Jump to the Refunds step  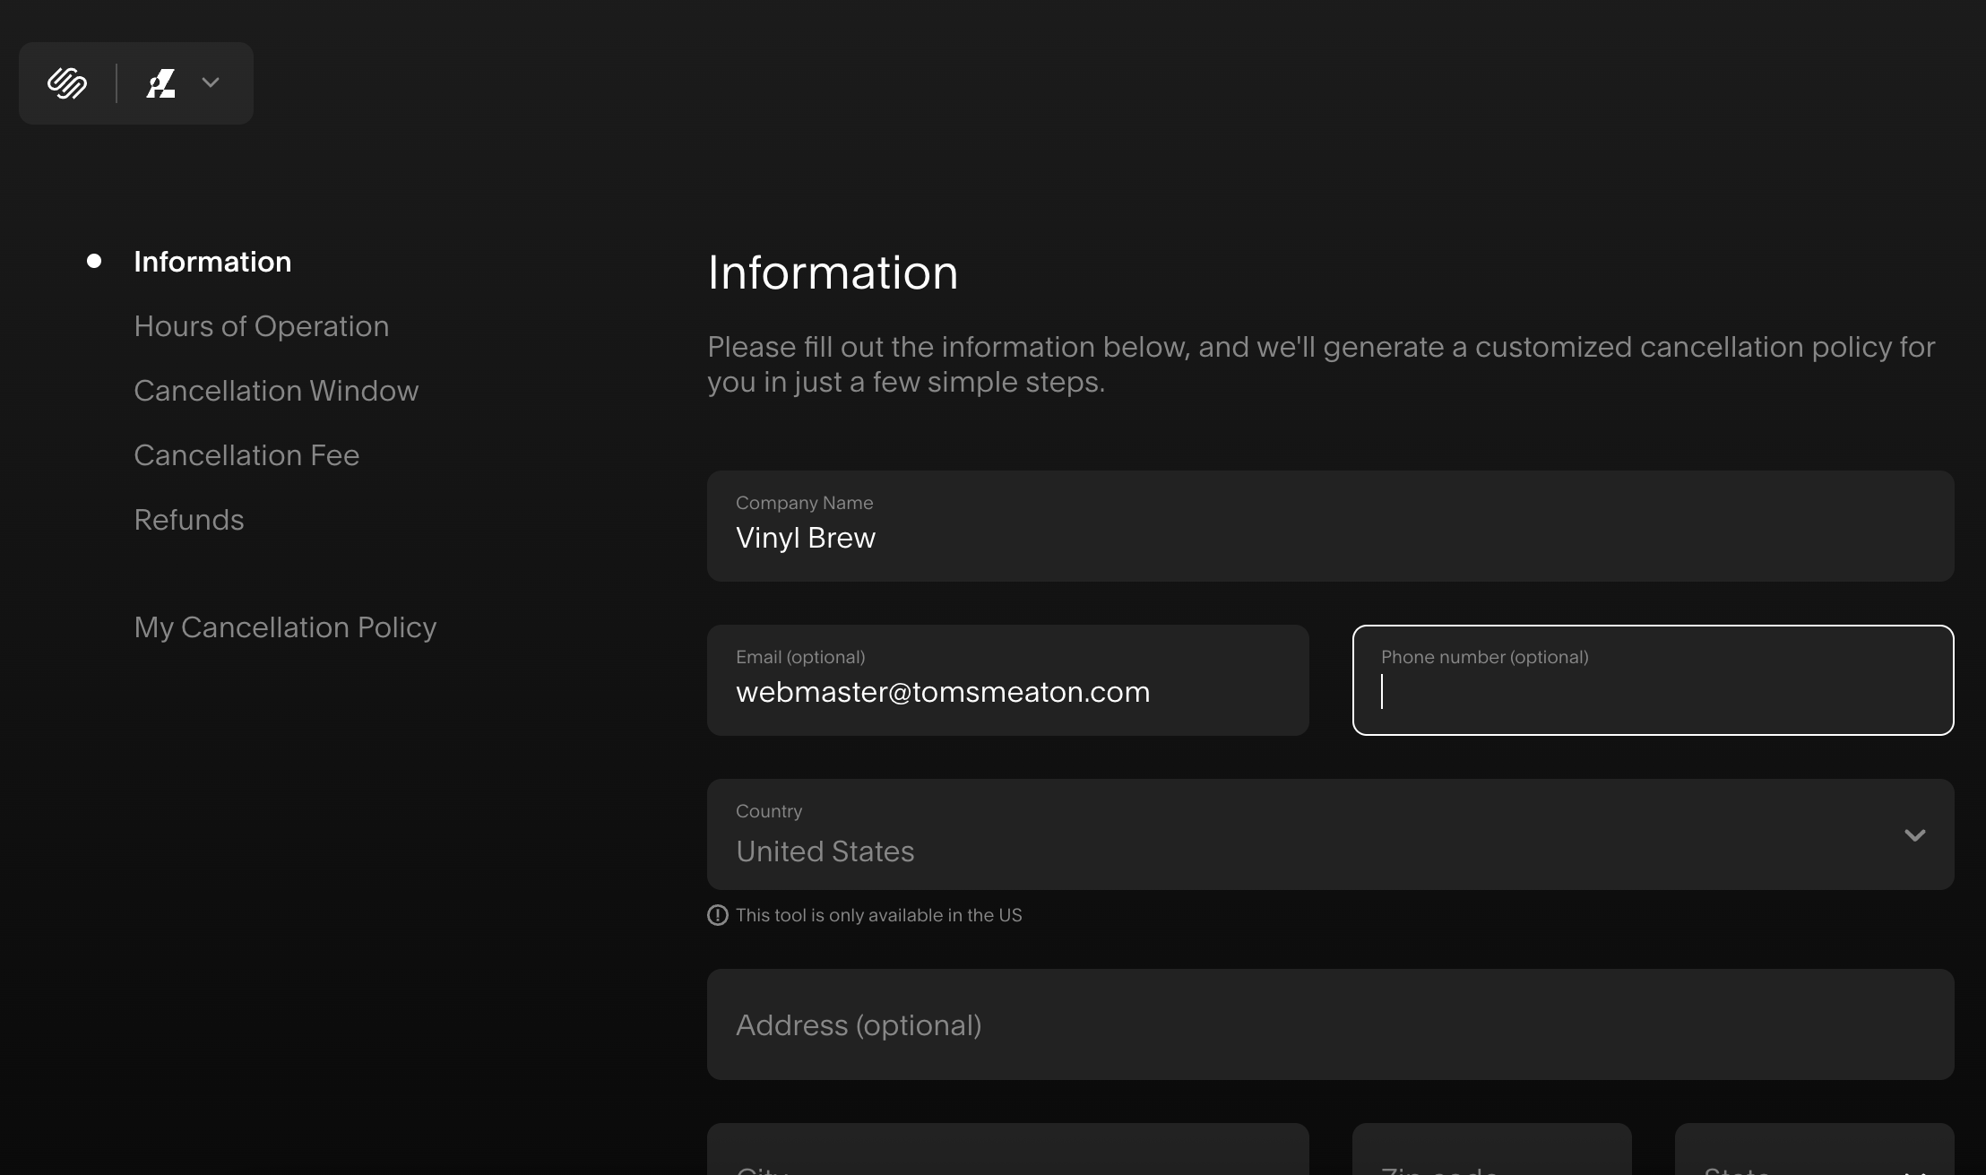(x=189, y=520)
